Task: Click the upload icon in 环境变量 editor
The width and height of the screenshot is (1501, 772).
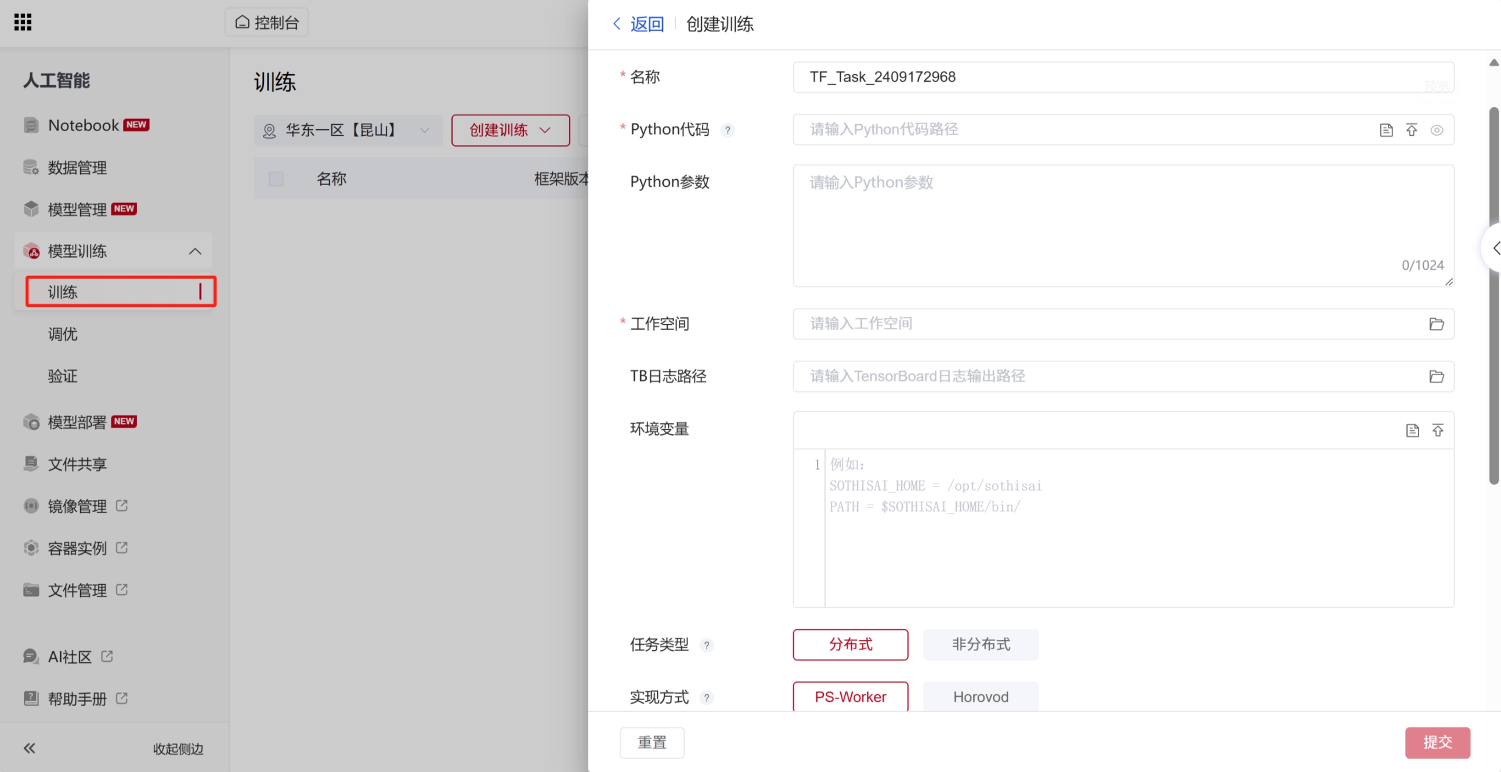Action: (x=1438, y=430)
